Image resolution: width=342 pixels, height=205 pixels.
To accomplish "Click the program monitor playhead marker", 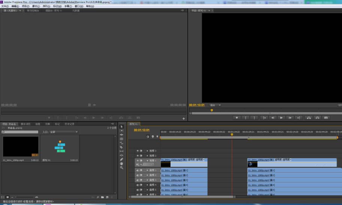I will [211, 110].
